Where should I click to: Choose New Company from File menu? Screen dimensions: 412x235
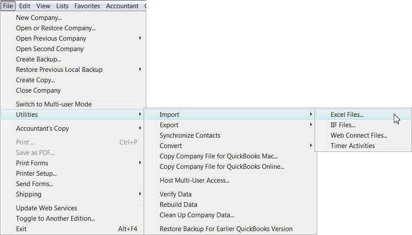pos(39,18)
